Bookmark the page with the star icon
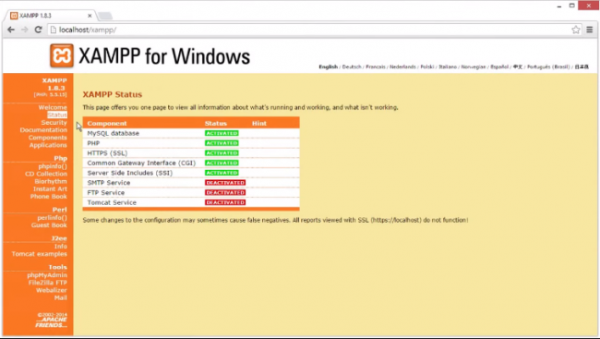The image size is (600, 339). (575, 30)
